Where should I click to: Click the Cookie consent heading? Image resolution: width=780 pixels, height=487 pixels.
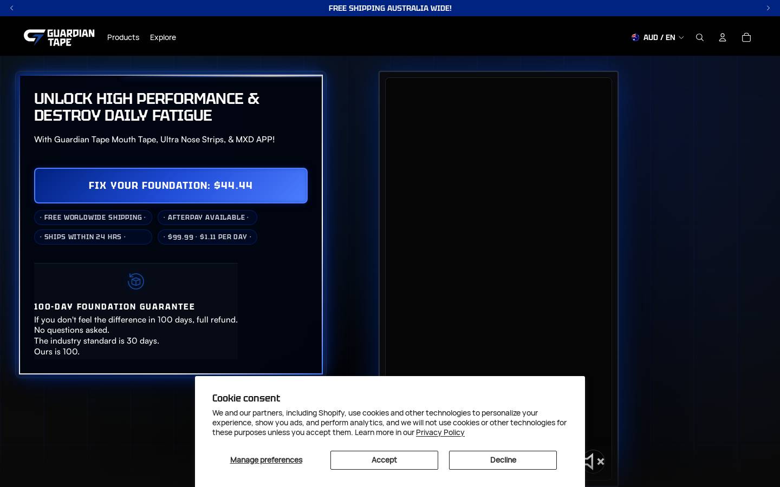click(x=246, y=398)
